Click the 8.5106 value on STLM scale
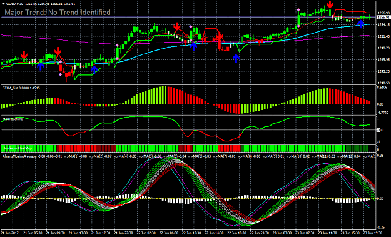The width and height of the screenshot is (391, 237). tap(382, 88)
